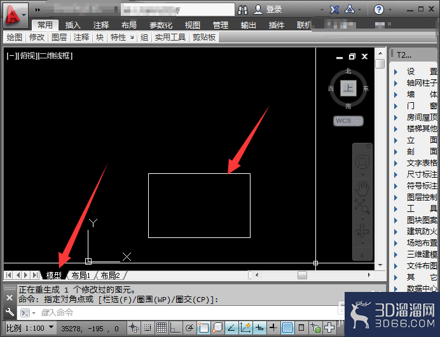
Task: Open the Autodesk 360 triangle icon
Action: click(350, 10)
